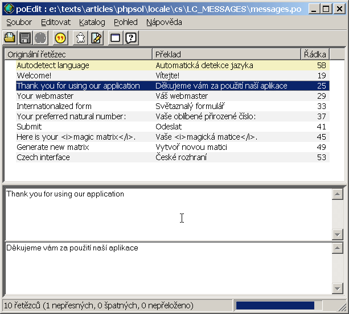This screenshot has width=349, height=314.
Task: Click the translation 'Odeslat'
Action: tap(169, 127)
